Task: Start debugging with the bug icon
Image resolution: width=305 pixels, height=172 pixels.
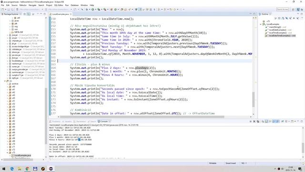Action: click(x=87, y=10)
